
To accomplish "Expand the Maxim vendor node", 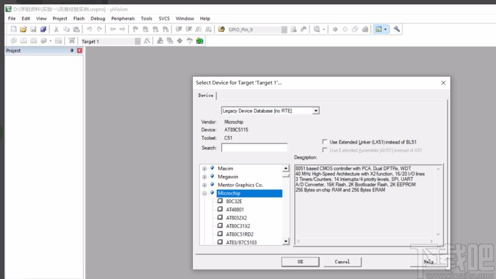I will [x=204, y=168].
